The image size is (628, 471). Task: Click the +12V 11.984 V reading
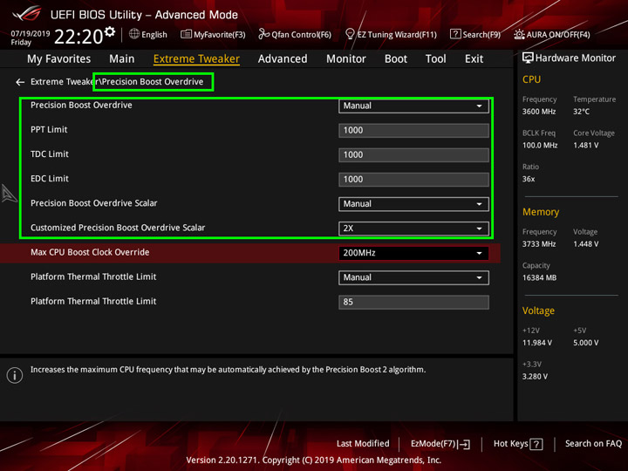pyautogui.click(x=536, y=343)
